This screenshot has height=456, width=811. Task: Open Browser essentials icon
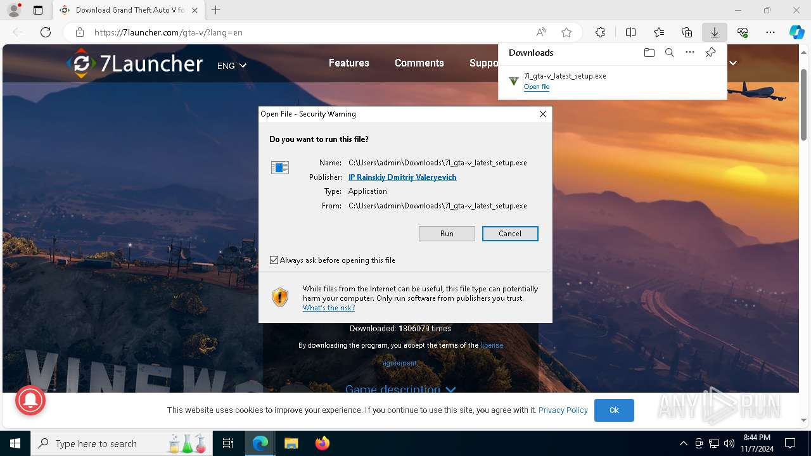click(743, 32)
